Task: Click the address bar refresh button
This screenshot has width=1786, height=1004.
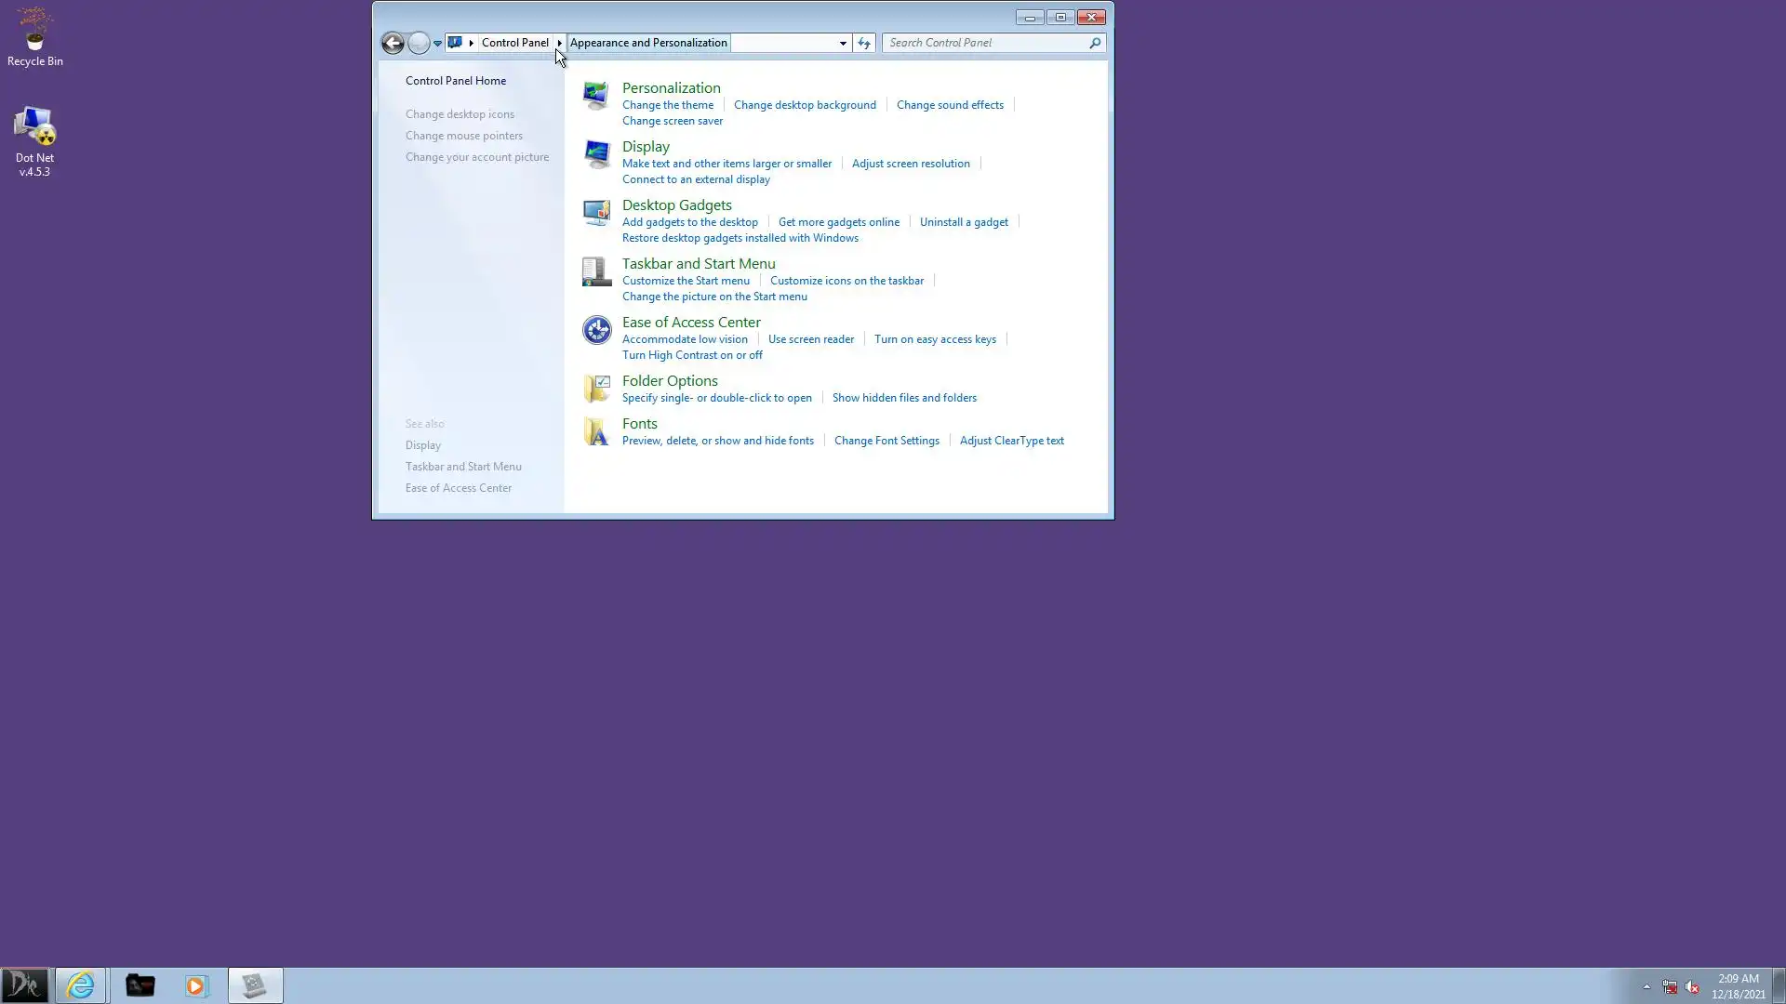Action: pyautogui.click(x=864, y=43)
